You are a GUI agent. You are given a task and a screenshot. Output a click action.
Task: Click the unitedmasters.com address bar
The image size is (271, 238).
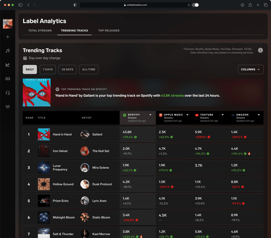point(135,5)
